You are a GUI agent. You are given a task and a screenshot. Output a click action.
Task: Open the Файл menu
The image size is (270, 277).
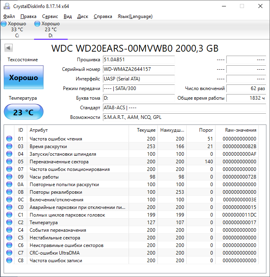(x=9, y=16)
